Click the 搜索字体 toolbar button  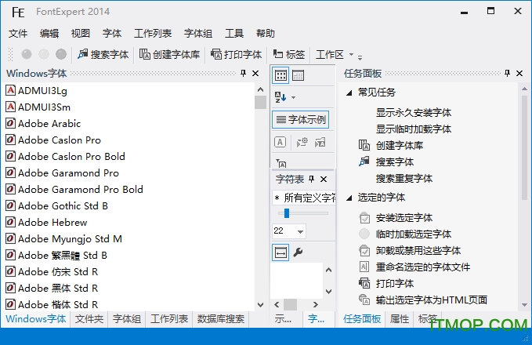[103, 54]
